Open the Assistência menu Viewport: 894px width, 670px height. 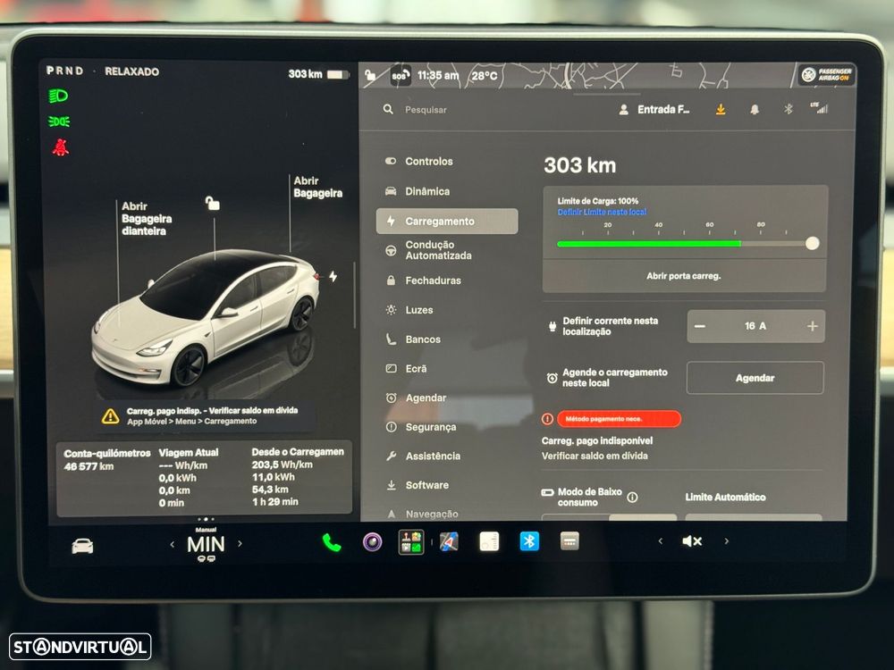(x=423, y=456)
